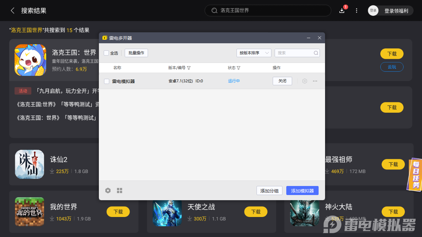Click the 雷电多开器 icon in the title bar

(104, 38)
